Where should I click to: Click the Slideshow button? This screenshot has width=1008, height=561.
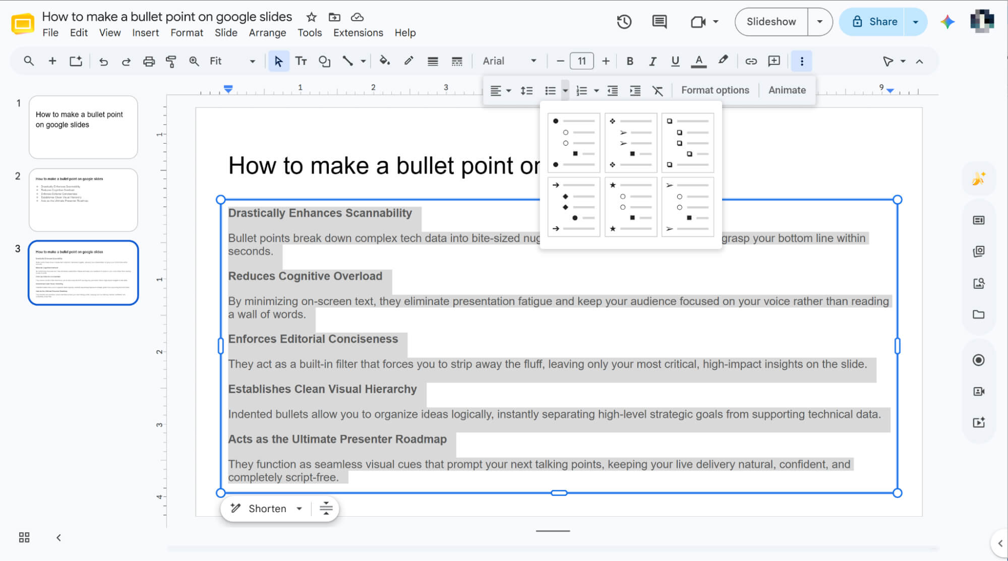pos(771,22)
